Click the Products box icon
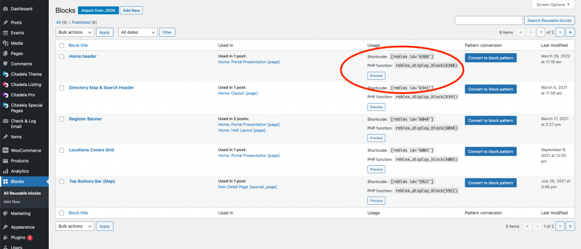The height and width of the screenshot is (249, 581). (x=6, y=161)
